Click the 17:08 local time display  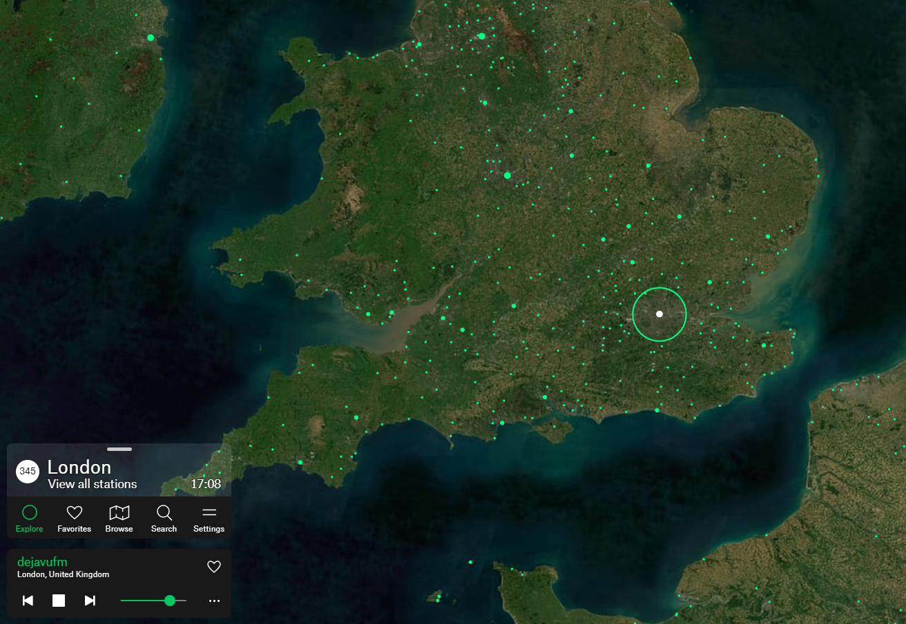coord(206,484)
